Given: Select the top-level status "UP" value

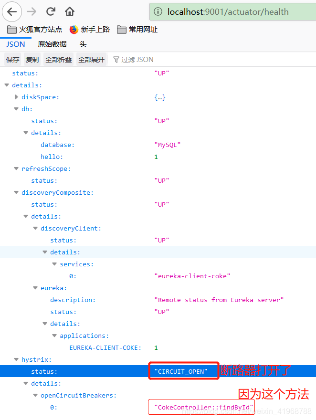Looking at the screenshot, I should 162,73.
